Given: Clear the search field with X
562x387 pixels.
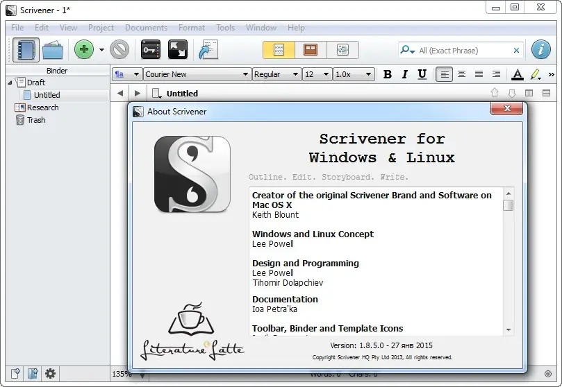Looking at the screenshot, I should [x=516, y=51].
